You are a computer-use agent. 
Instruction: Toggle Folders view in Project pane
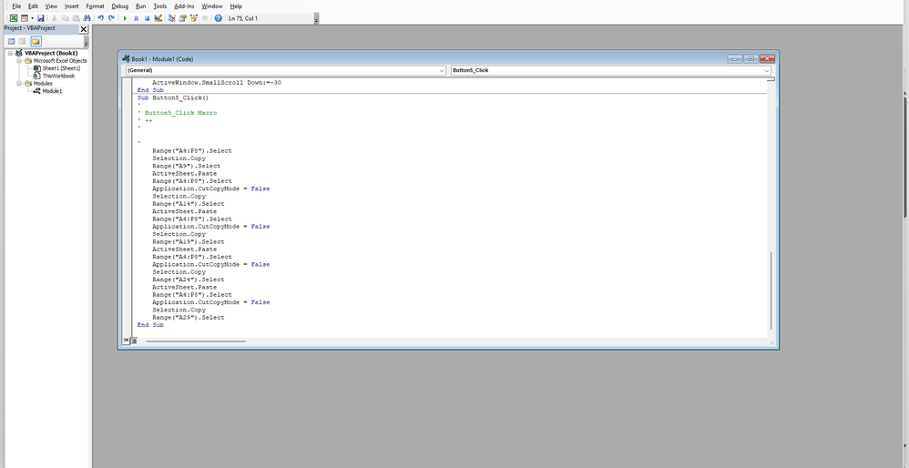click(36, 41)
